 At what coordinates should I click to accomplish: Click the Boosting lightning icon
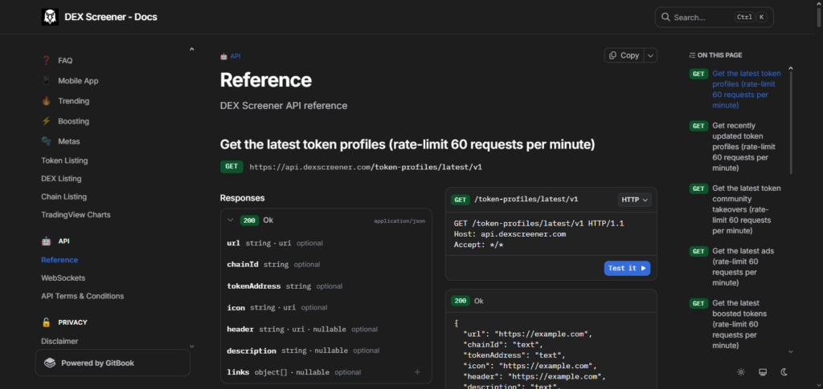46,121
